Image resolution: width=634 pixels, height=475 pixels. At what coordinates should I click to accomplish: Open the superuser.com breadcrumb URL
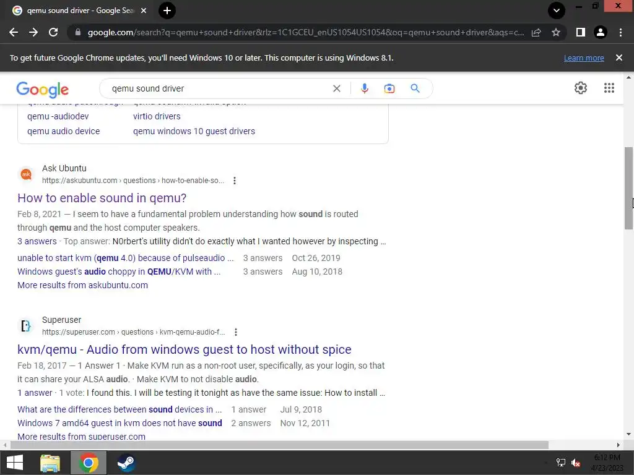(134, 332)
